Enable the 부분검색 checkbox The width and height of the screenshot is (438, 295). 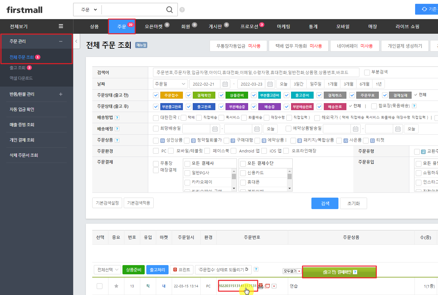pos(367,72)
